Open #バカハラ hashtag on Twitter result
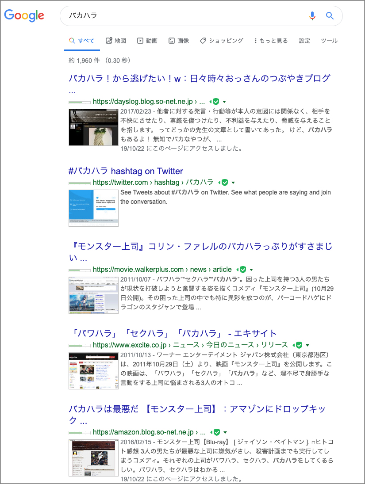 pos(126,171)
